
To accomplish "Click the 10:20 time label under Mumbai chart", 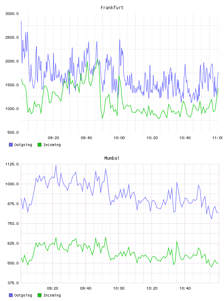I will [x=152, y=288].
